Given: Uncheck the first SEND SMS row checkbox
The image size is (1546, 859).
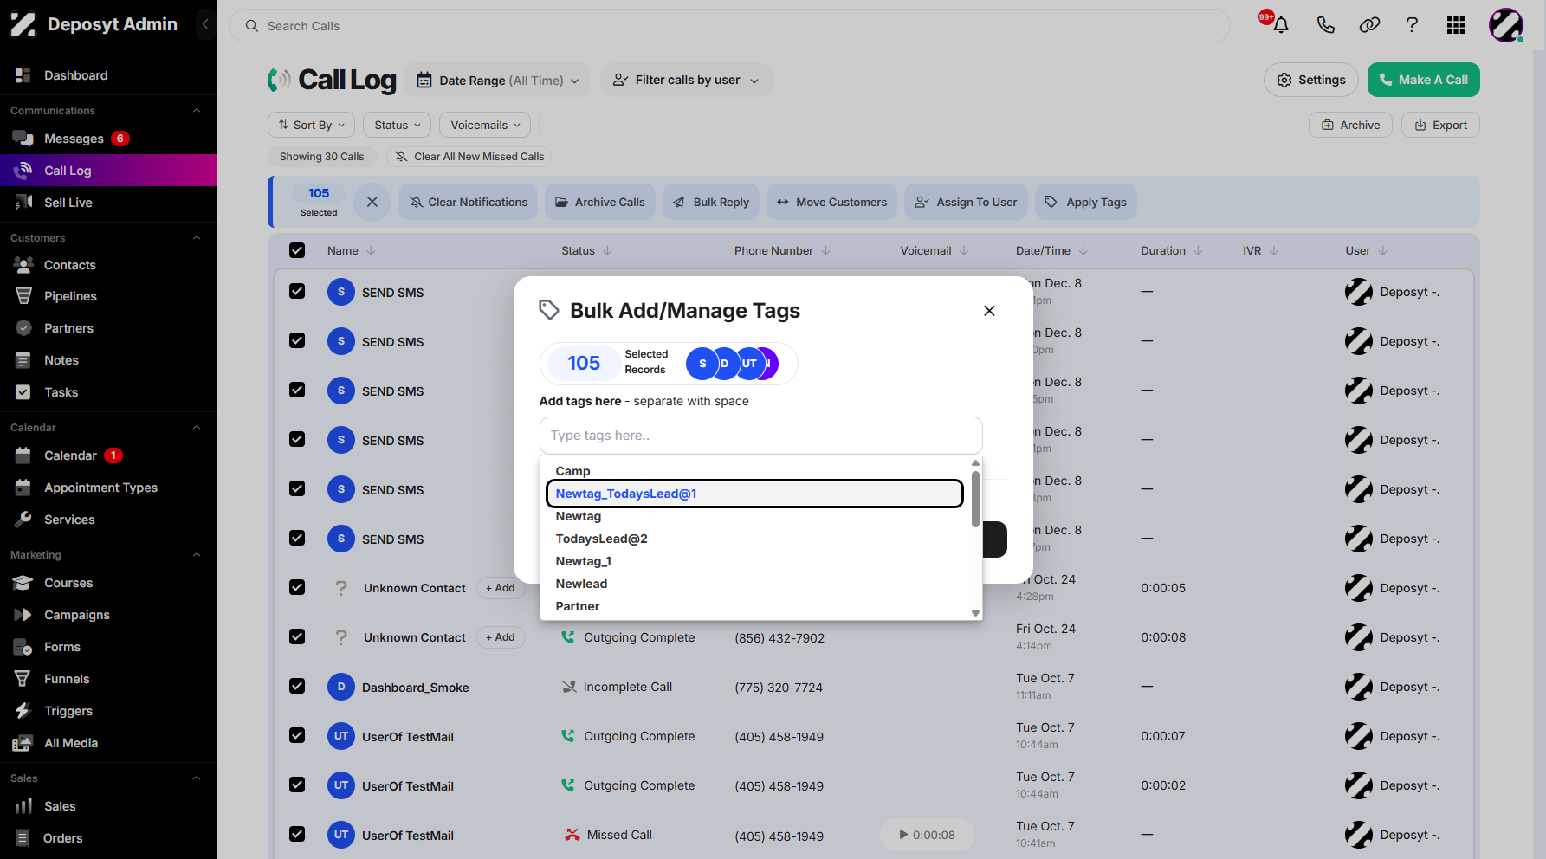Looking at the screenshot, I should coord(297,291).
